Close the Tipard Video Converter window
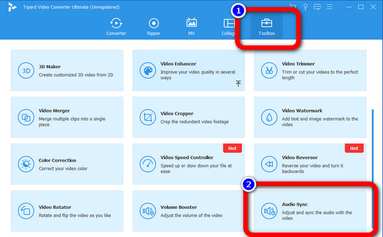The height and width of the screenshot is (237, 383). click(x=373, y=7)
